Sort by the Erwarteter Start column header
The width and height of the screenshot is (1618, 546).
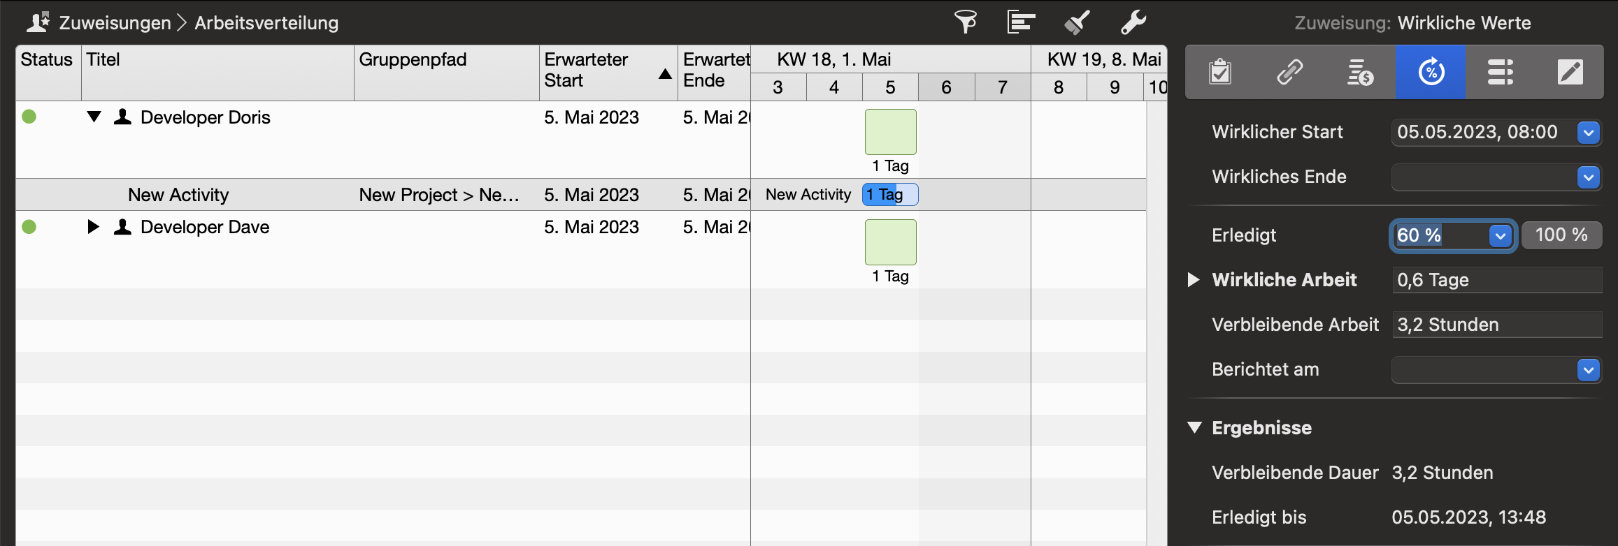[601, 71]
